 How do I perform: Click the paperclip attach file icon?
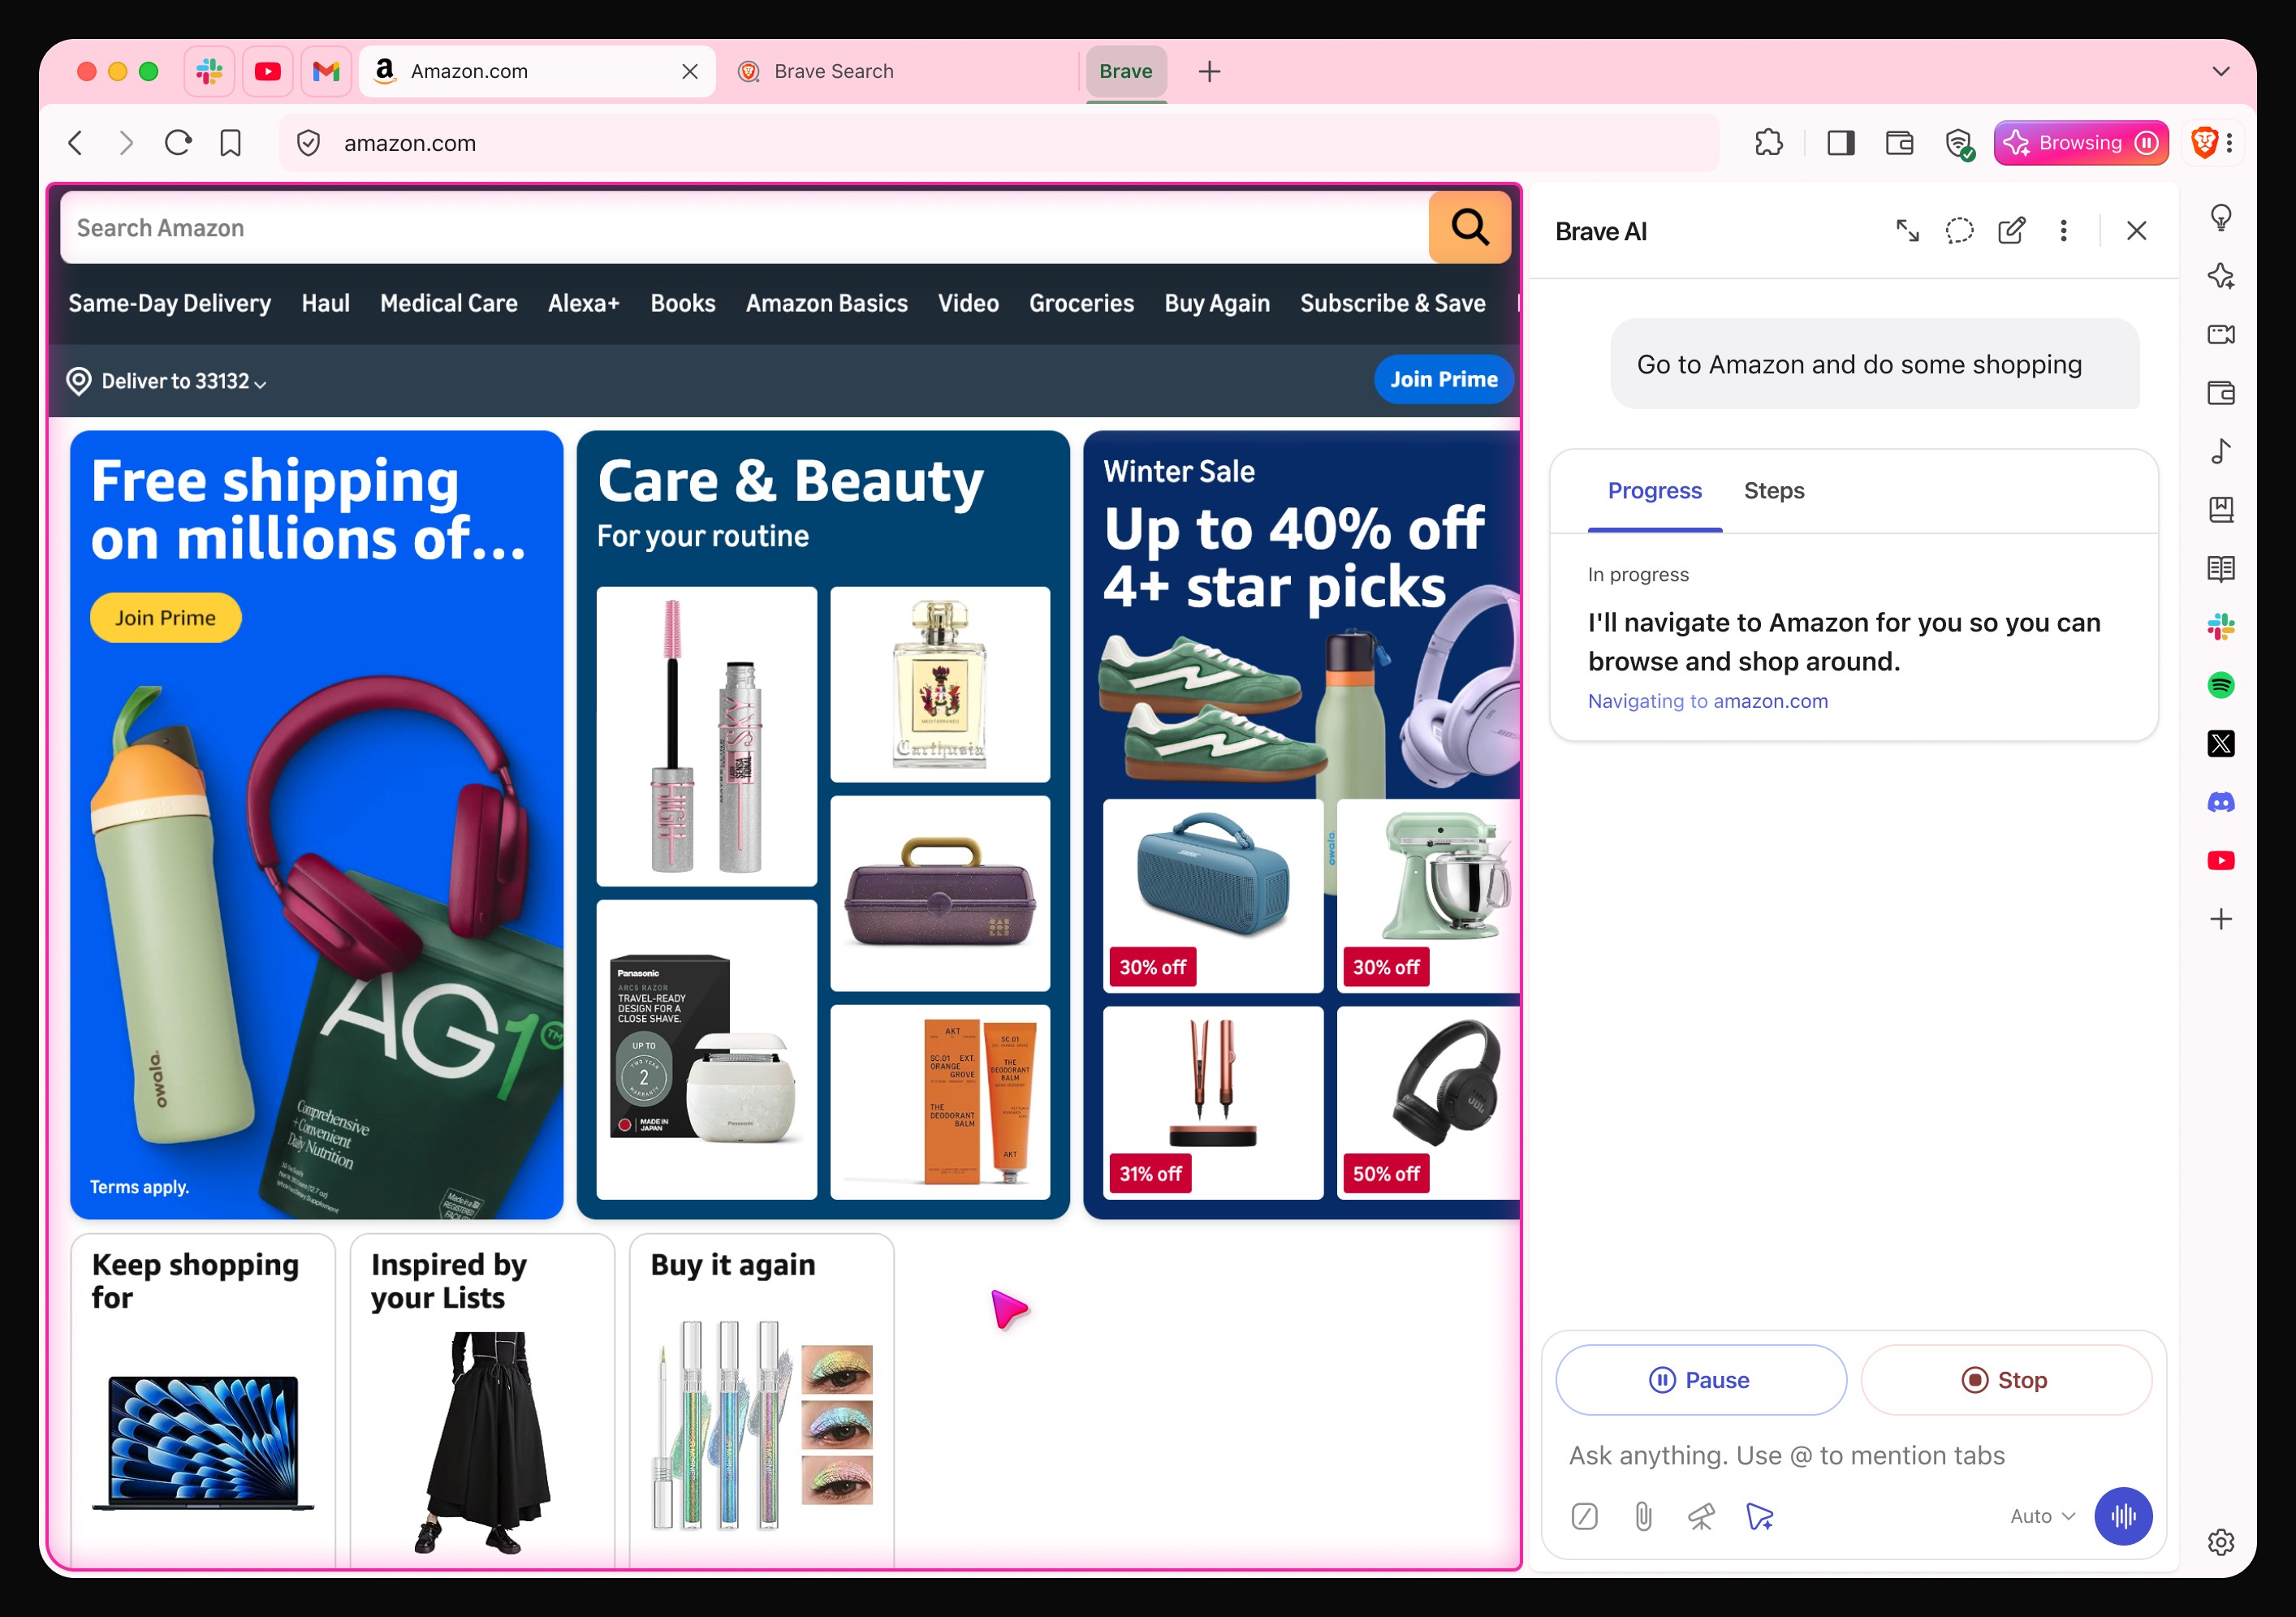pos(1643,1516)
